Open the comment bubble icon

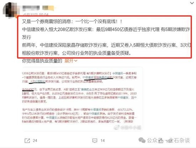(x=95, y=141)
